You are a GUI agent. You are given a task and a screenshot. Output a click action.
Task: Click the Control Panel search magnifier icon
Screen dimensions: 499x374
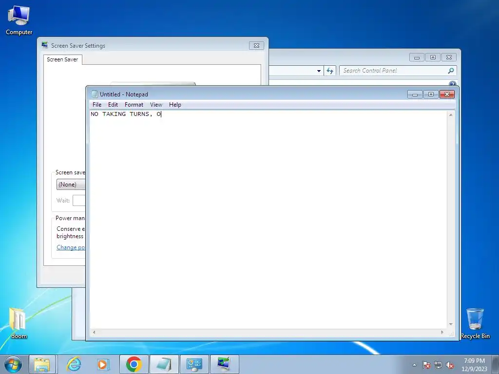451,71
